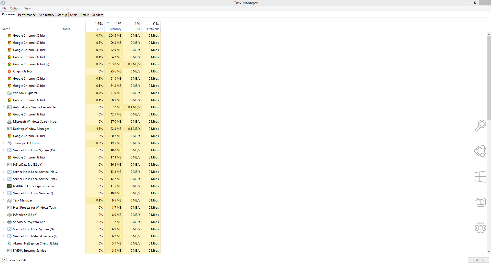This screenshot has height=266, width=491.
Task: Expand Service Host: Local Service (7)
Action: [4, 193]
